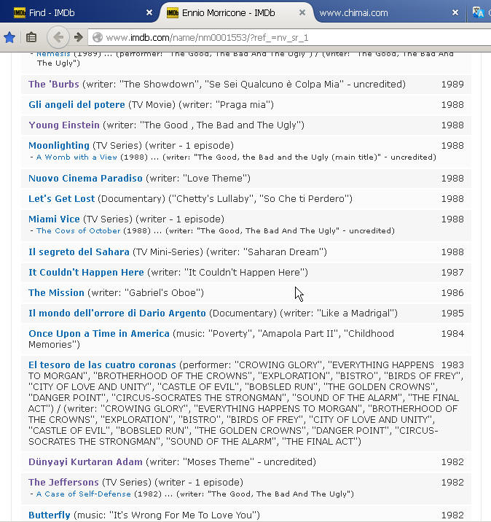Open the Moonlighting TV series link
Image resolution: width=491 pixels, height=522 pixels.
point(59,146)
